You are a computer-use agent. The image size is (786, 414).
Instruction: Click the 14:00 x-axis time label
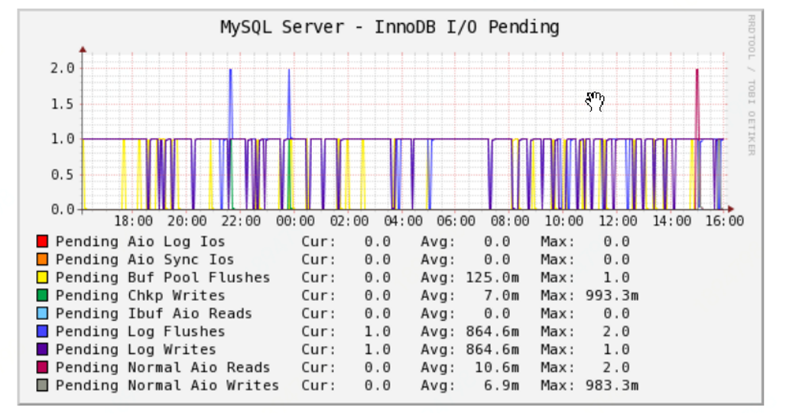pos(671,221)
